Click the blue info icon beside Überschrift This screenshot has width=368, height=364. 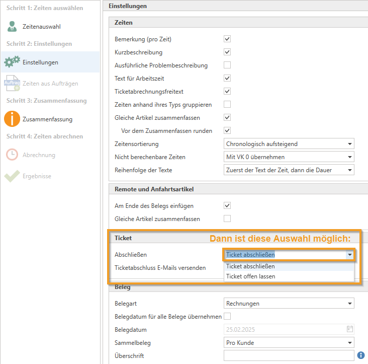point(360,356)
